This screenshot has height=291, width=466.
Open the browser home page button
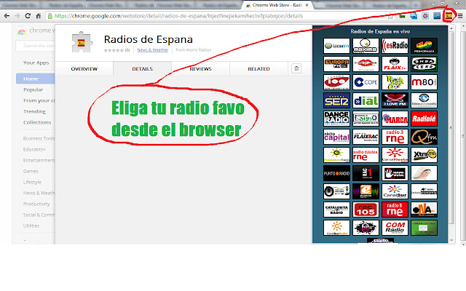(x=39, y=16)
